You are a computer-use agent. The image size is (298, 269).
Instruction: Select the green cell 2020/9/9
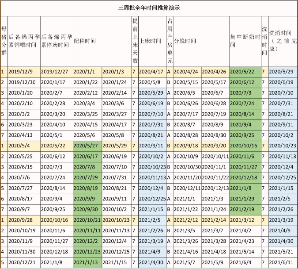pos(87,199)
